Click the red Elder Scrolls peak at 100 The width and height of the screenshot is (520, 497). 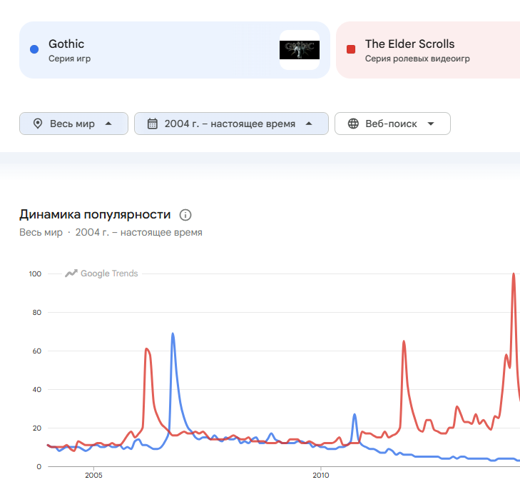[x=514, y=274]
